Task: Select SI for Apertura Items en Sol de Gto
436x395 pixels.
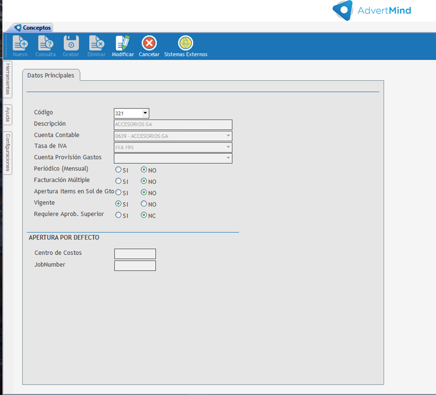Action: click(118, 192)
